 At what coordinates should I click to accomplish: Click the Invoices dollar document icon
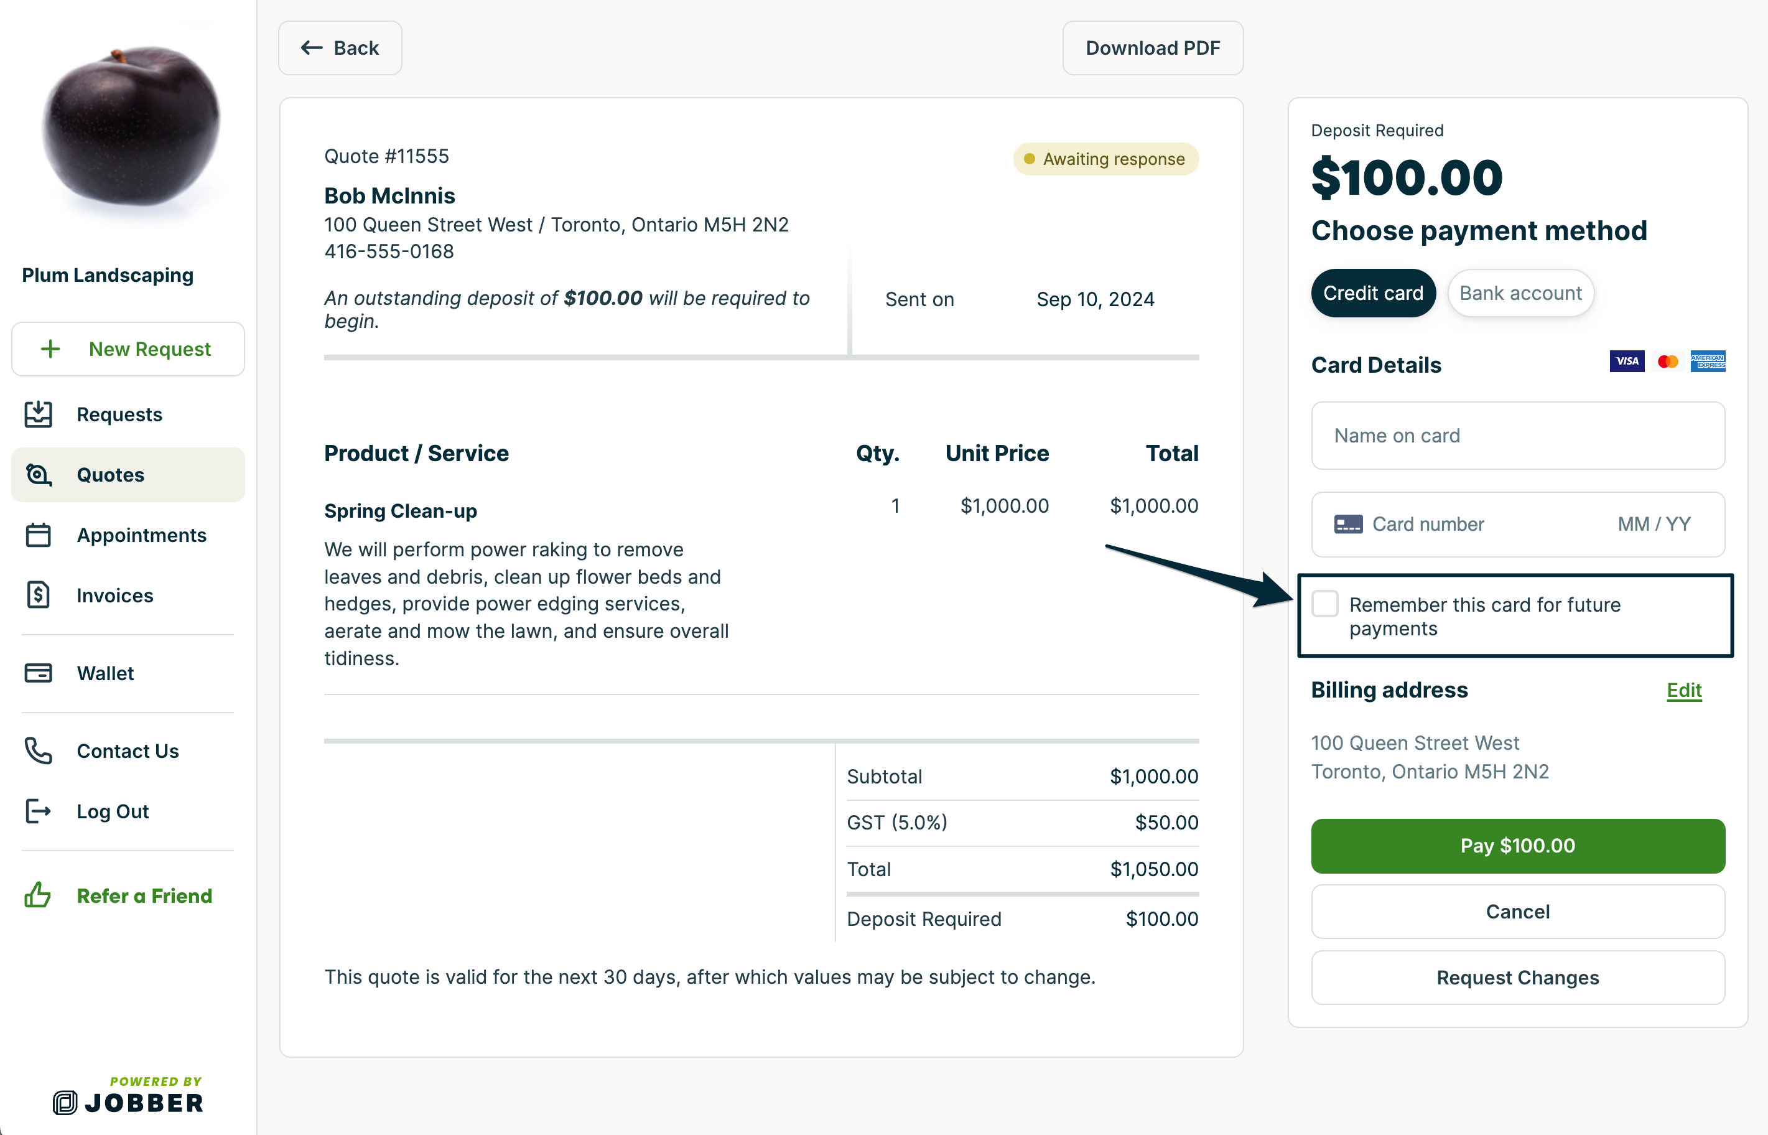tap(39, 595)
